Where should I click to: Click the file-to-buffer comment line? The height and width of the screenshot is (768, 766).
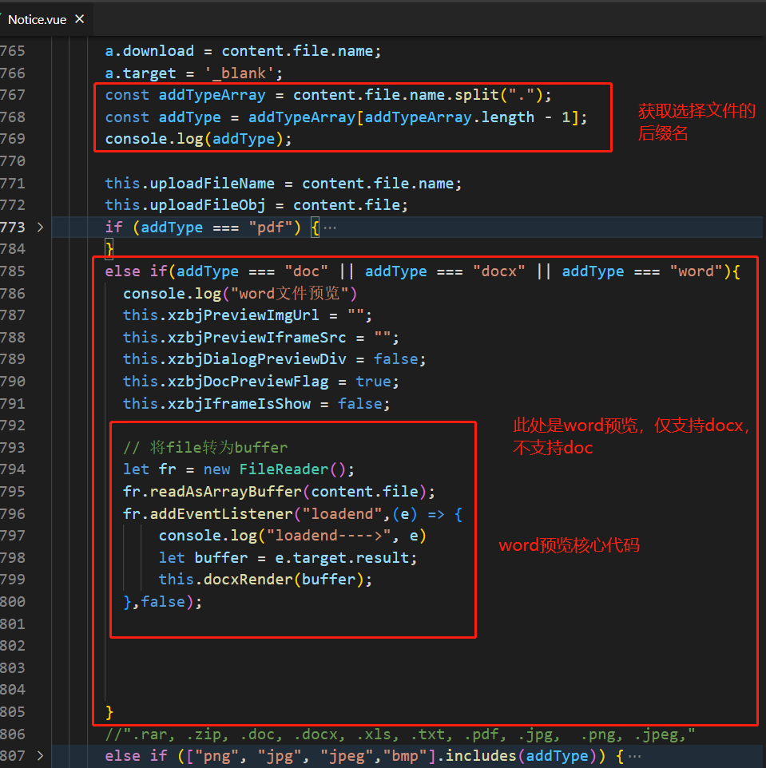pos(204,448)
